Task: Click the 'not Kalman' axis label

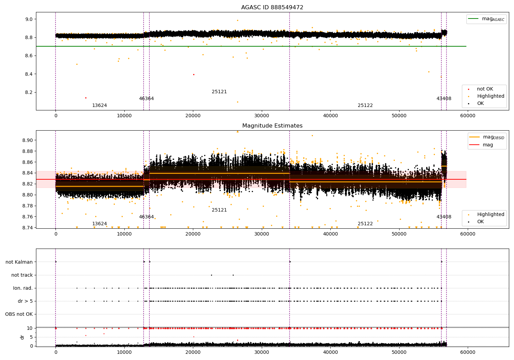Action: pyautogui.click(x=19, y=262)
